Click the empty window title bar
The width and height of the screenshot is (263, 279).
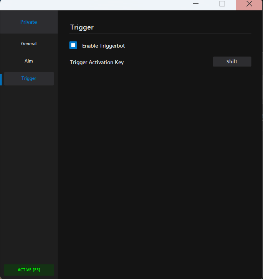(x=96, y=5)
